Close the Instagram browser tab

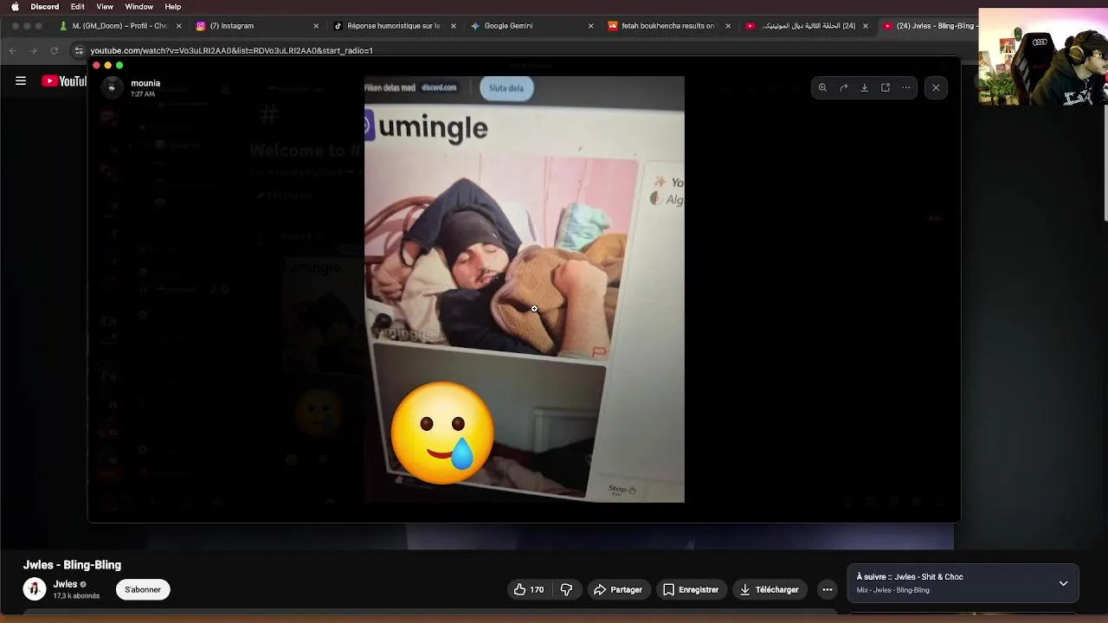(x=316, y=26)
